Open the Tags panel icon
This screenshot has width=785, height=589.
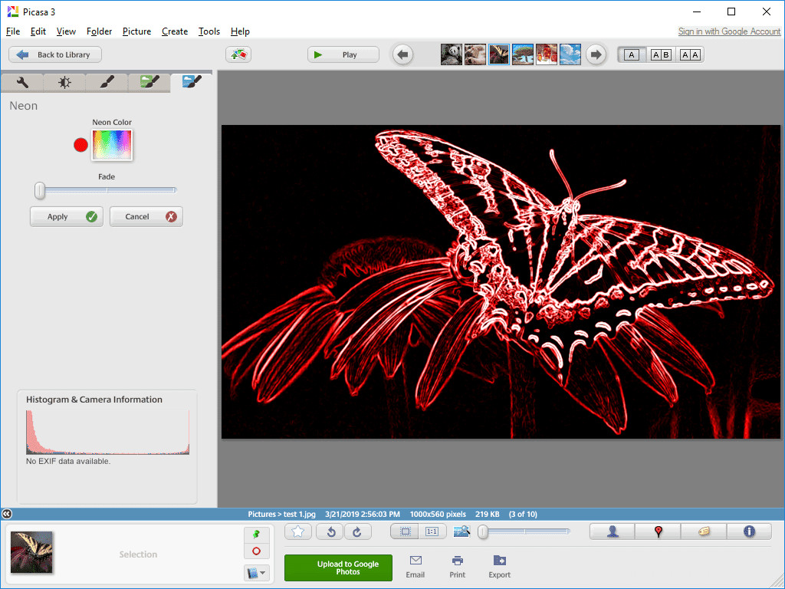click(704, 531)
